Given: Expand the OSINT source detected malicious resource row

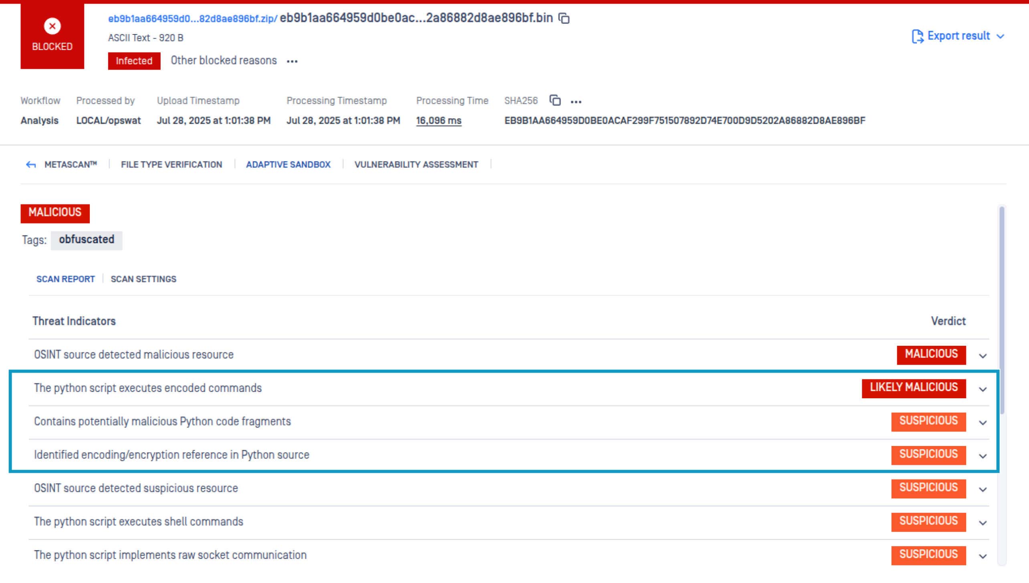Looking at the screenshot, I should tap(982, 355).
